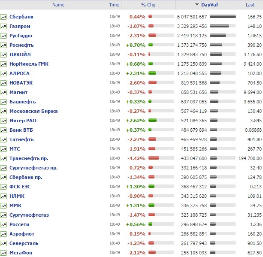Open chart icon beside Газпром

pos(3,26)
